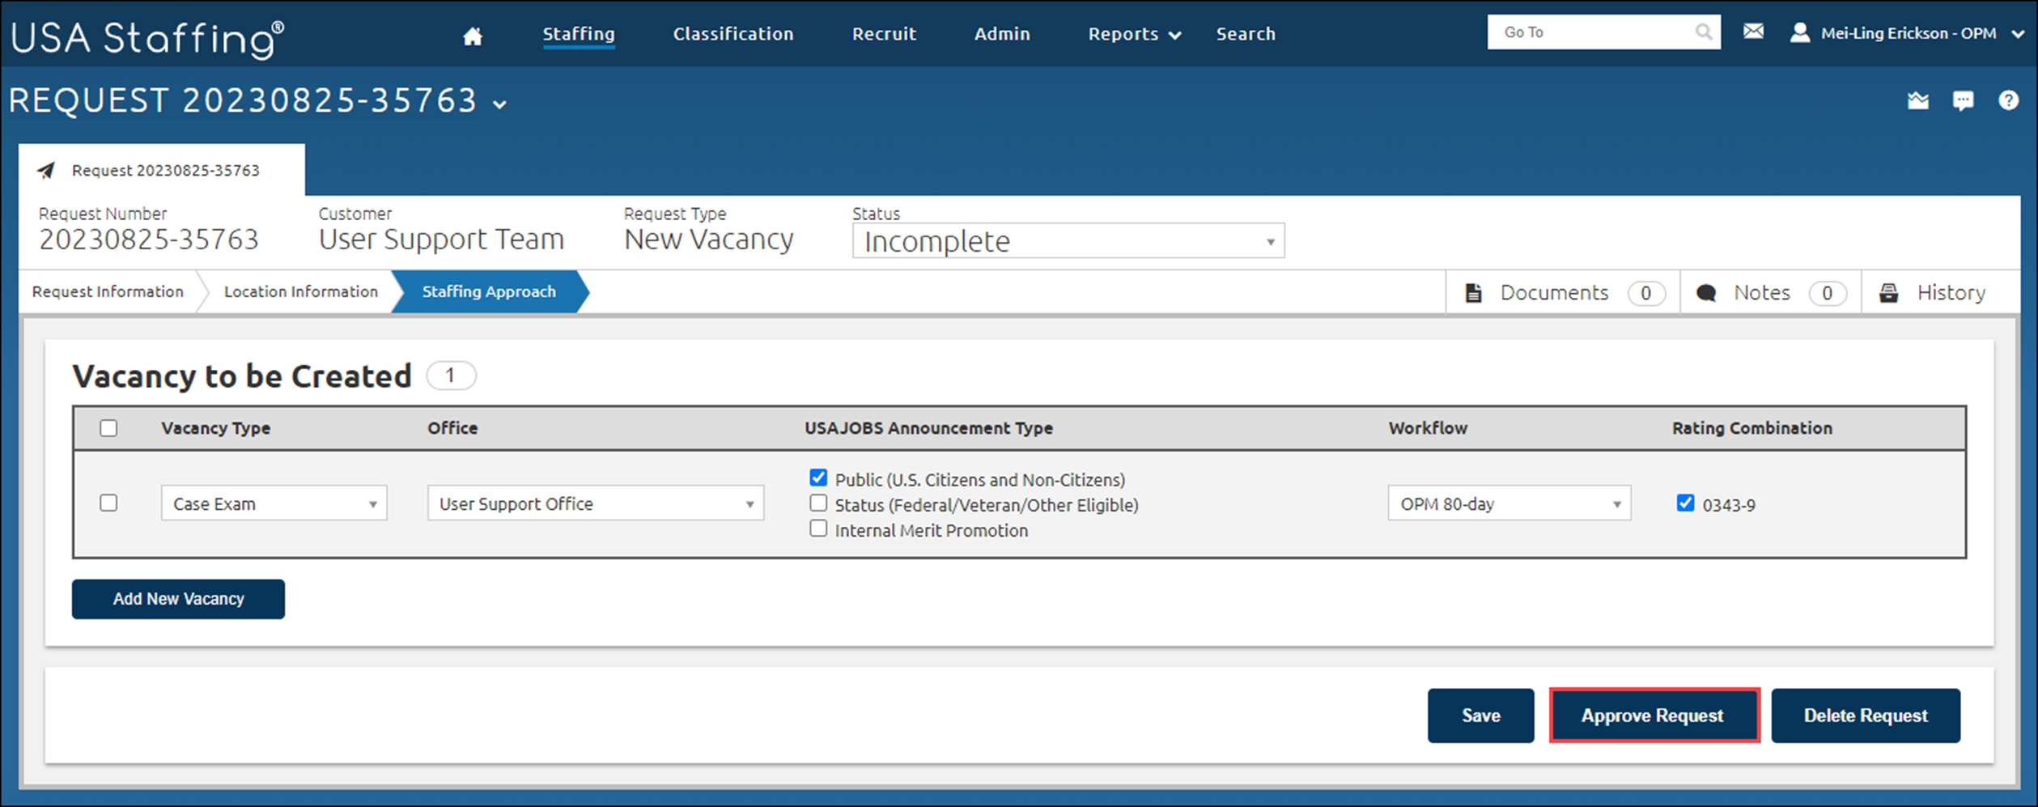Click the Vacancy to be Created heading

242,376
